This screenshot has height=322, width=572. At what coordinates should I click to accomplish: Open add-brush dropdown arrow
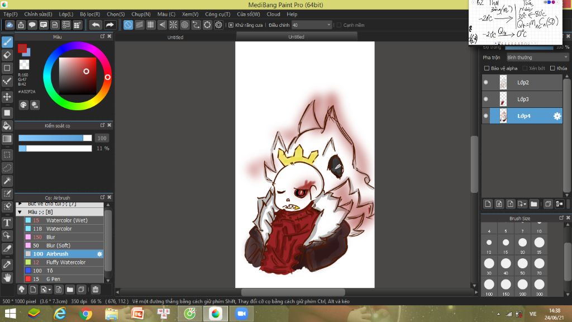click(50, 290)
